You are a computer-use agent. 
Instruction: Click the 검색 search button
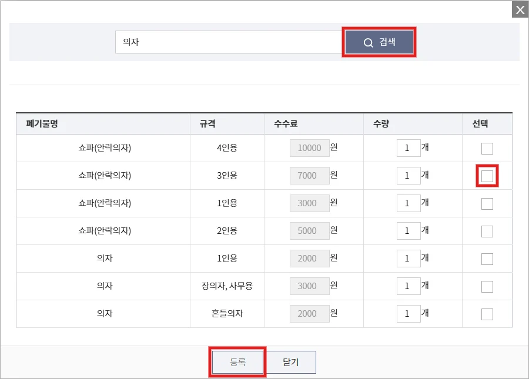pyautogui.click(x=379, y=42)
